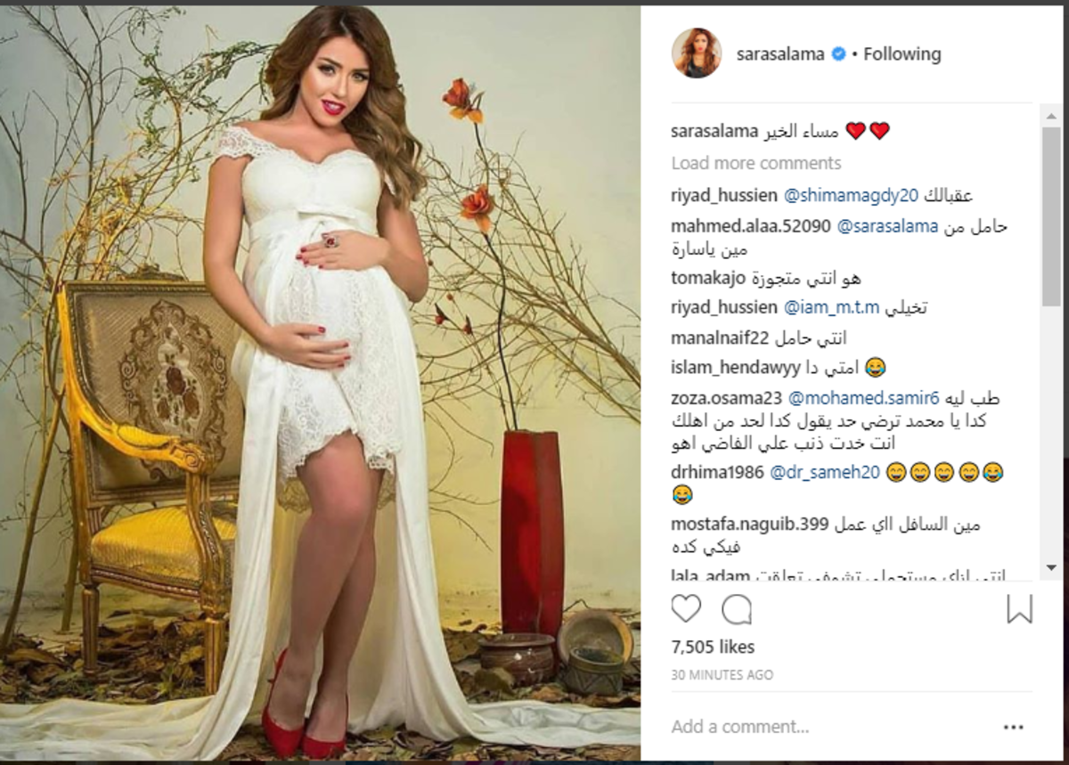Open comment via speech bubble icon
The image size is (1069, 765).
tap(737, 609)
